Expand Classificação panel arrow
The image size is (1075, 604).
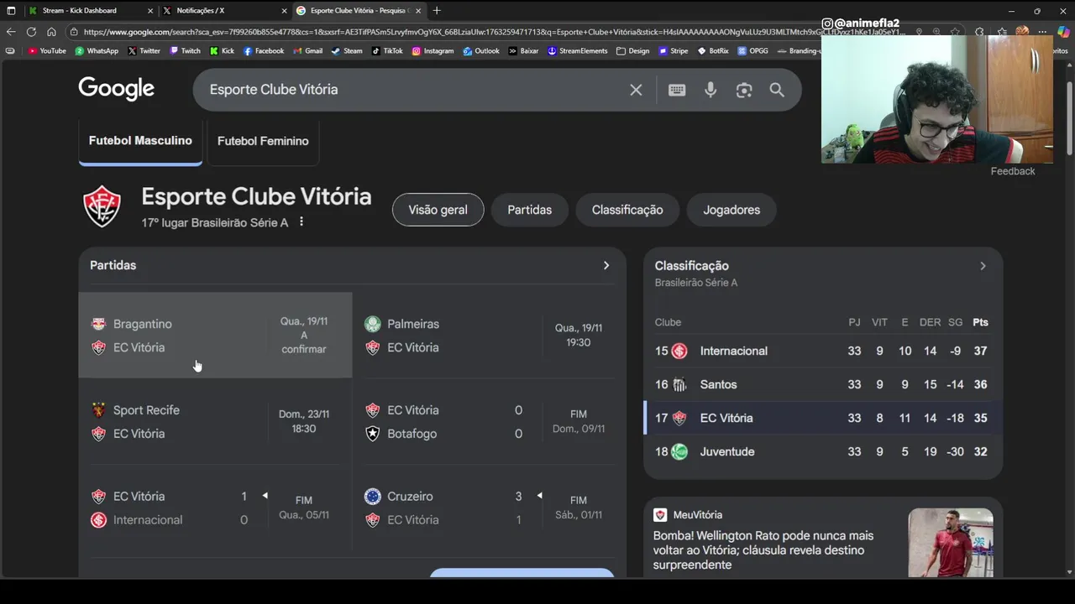click(x=983, y=266)
